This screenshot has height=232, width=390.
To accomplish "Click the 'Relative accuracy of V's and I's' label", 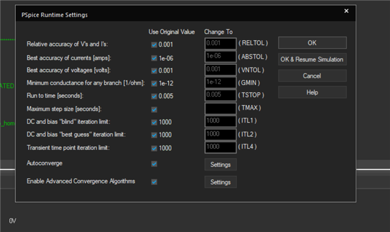I will 67,44.
